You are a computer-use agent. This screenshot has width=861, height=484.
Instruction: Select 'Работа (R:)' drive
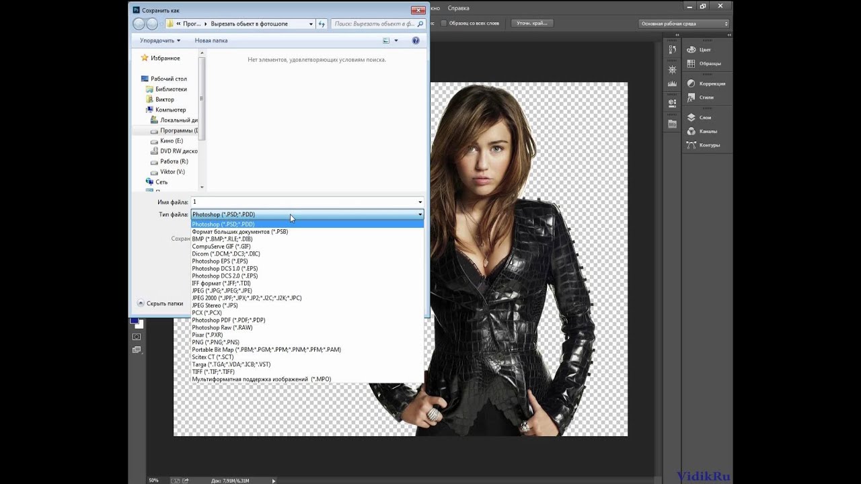[174, 161]
